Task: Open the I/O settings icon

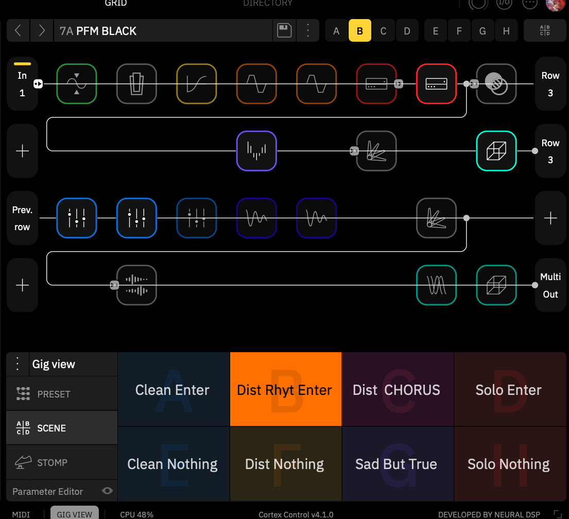Action: tap(504, 3)
